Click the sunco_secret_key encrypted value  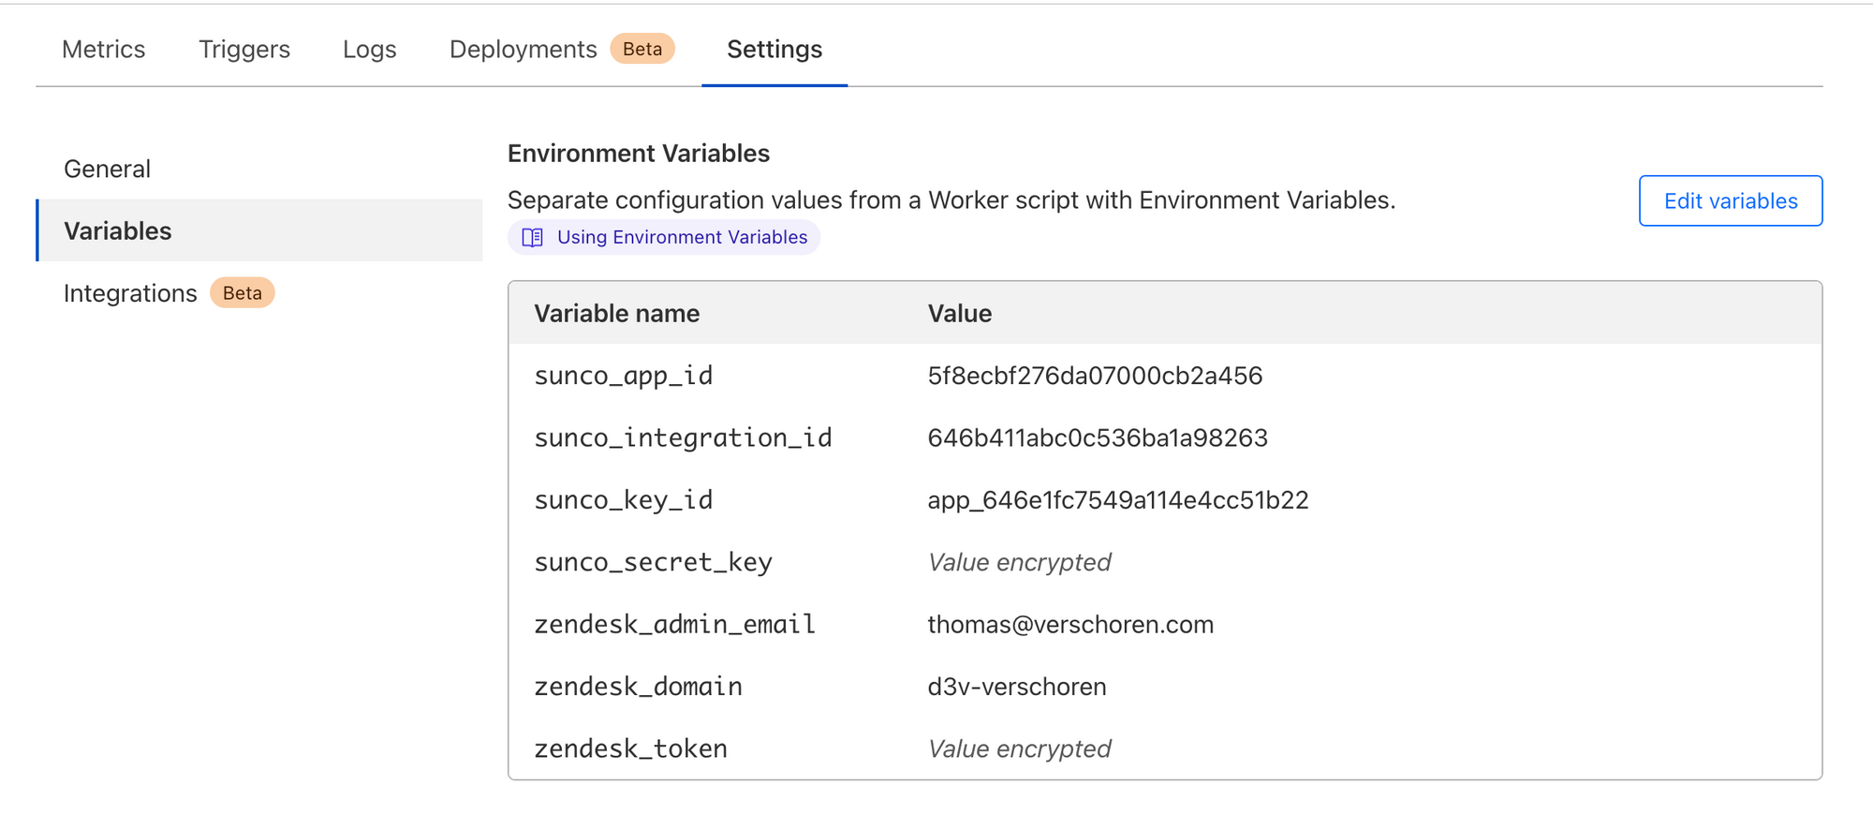click(x=1019, y=562)
